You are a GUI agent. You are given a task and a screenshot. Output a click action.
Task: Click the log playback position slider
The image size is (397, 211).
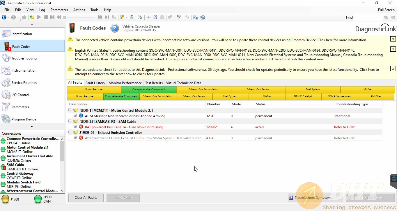click(80, 17)
